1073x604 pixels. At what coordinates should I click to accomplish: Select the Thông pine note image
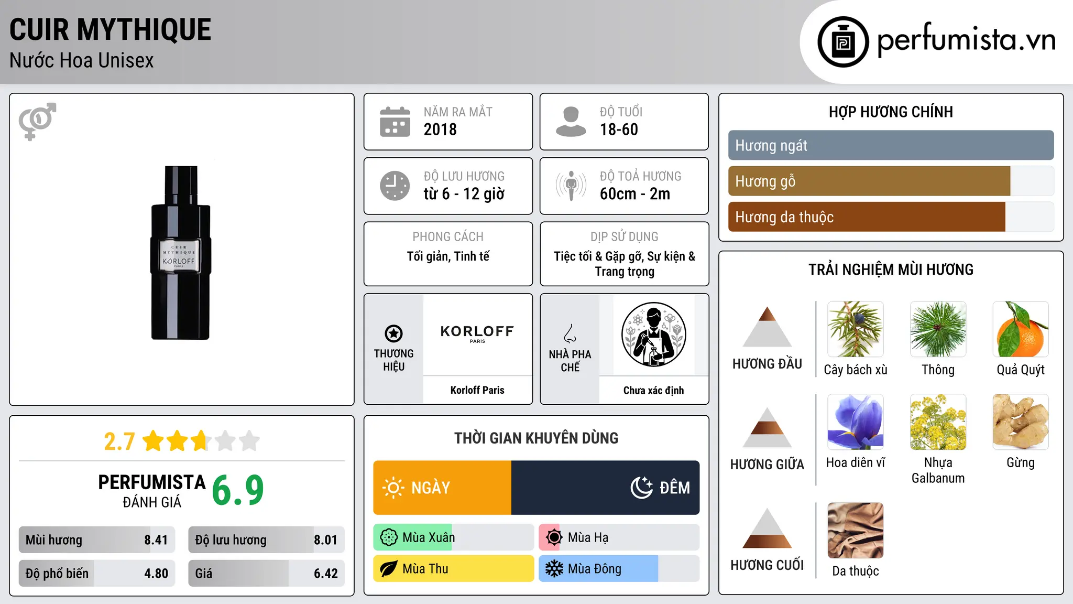[x=938, y=329]
